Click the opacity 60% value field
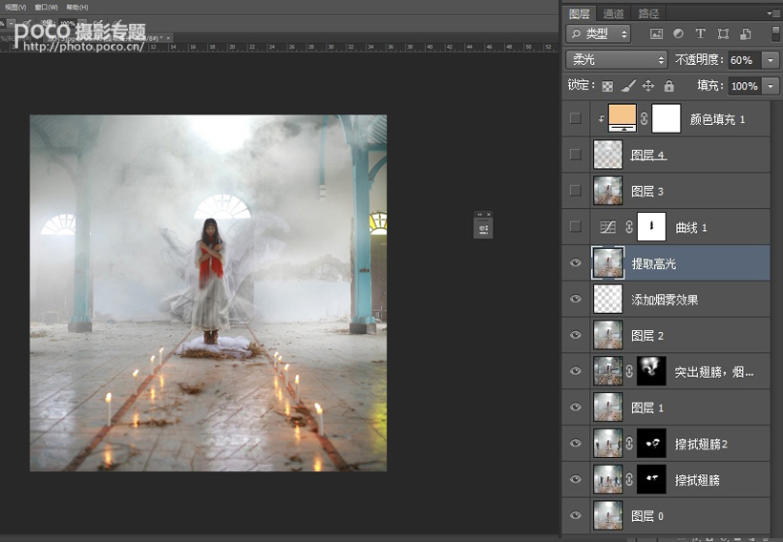The height and width of the screenshot is (542, 783). (x=745, y=60)
